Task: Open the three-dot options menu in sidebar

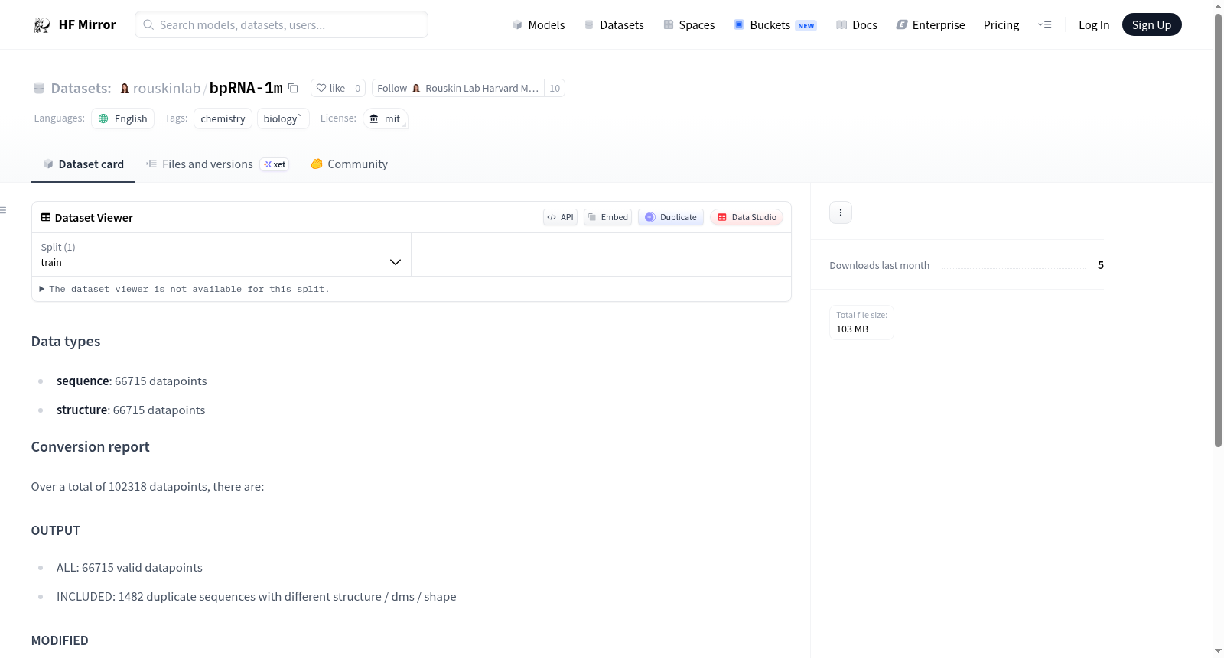Action: pos(841,212)
